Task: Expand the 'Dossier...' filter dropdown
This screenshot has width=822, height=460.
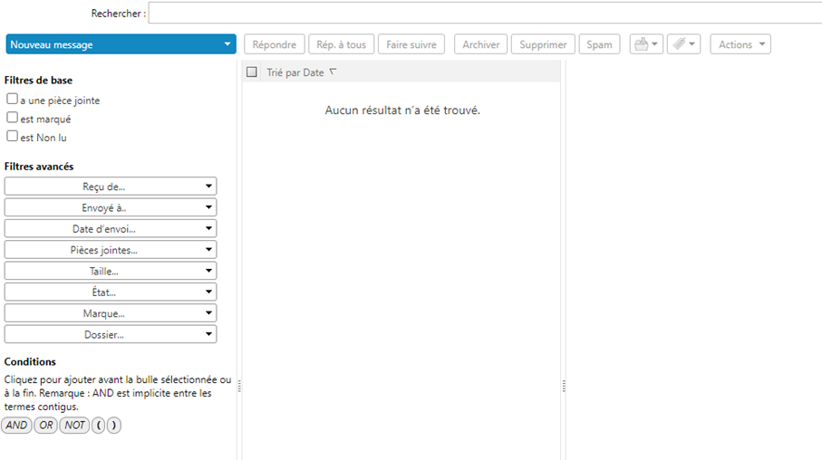Action: point(111,334)
